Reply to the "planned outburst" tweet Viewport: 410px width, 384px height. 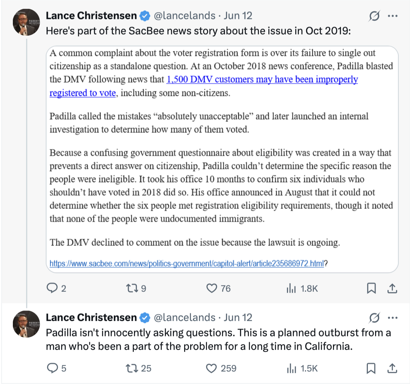[x=53, y=368]
